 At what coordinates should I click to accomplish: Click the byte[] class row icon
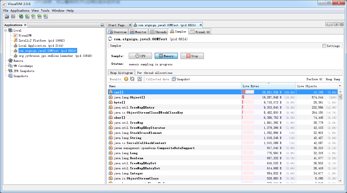111,102
